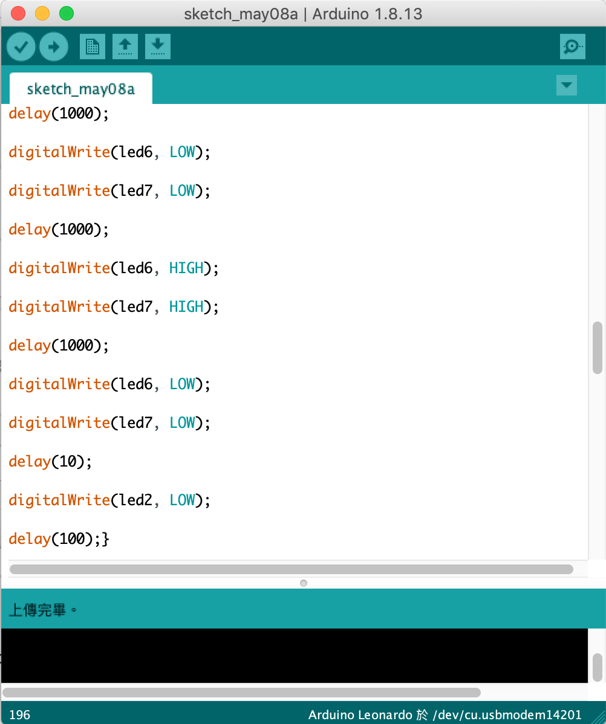
Task: Click the green zoom traffic light
Action: pyautogui.click(x=67, y=13)
